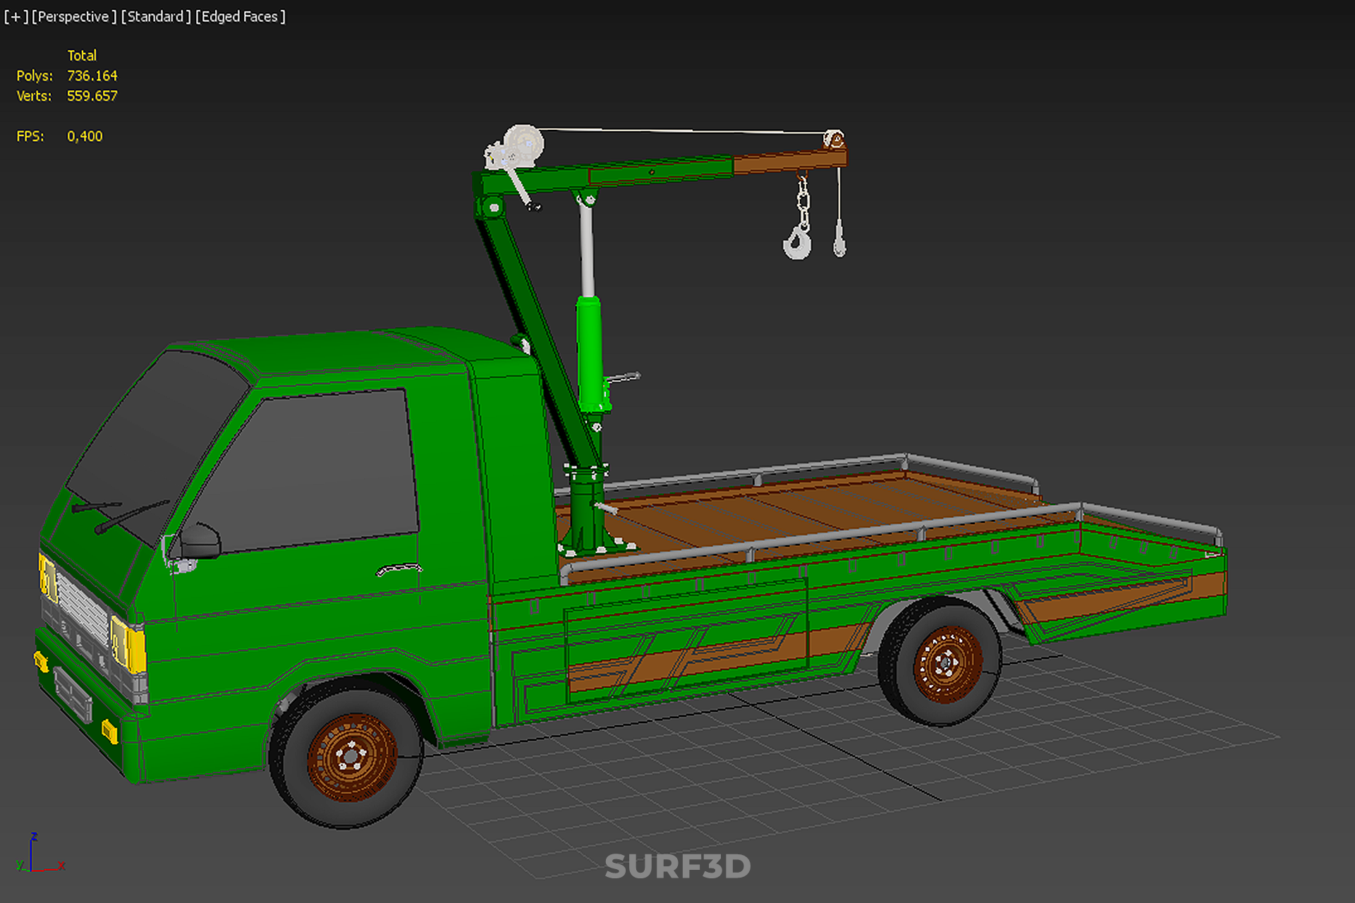Screen dimensions: 1355x903
Task: Select the truck's rear wheel rim
Action: [947, 663]
